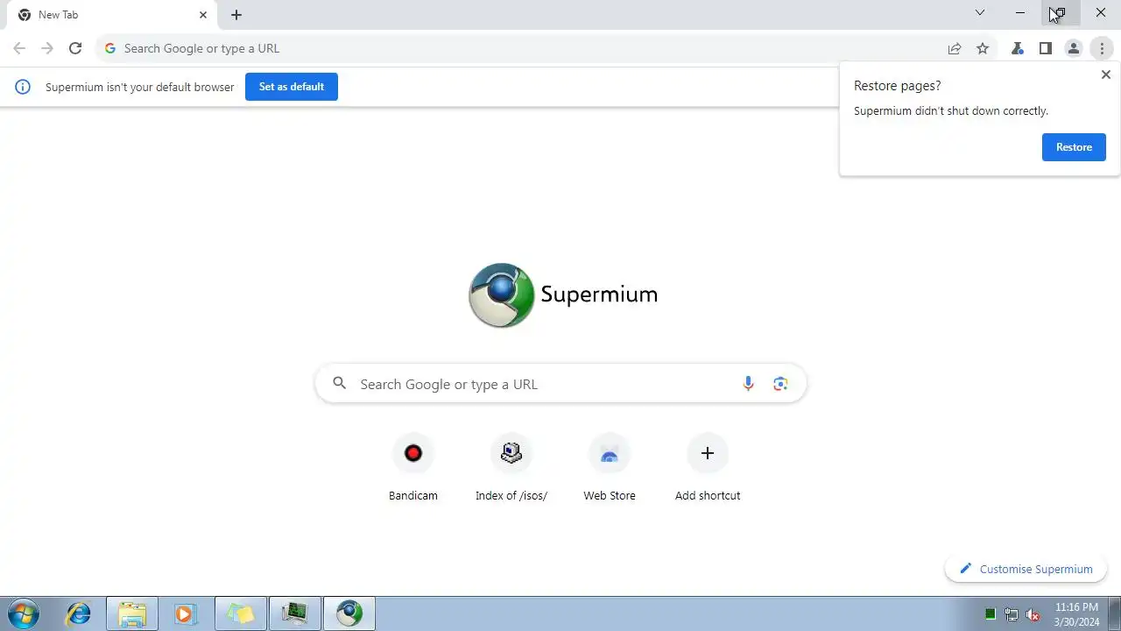The width and height of the screenshot is (1121, 631).
Task: Launch Internet Explorer from the taskbar
Action: point(79,613)
